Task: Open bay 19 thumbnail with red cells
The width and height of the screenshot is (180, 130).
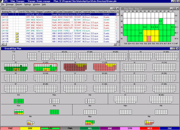Action: (x=75, y=67)
